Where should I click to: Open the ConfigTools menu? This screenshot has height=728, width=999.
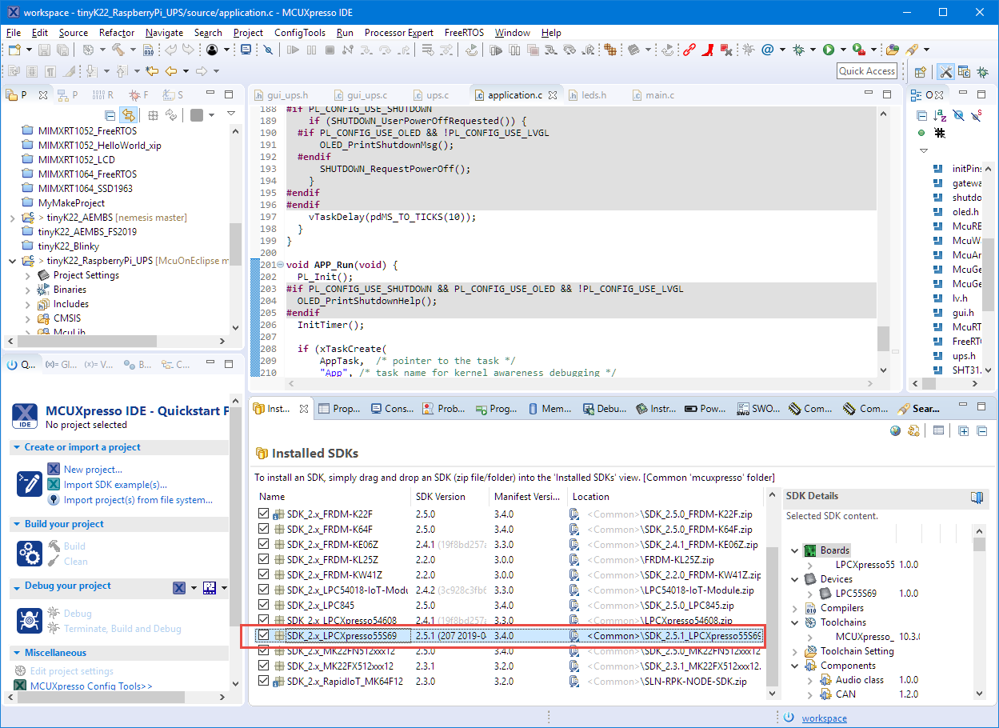299,33
